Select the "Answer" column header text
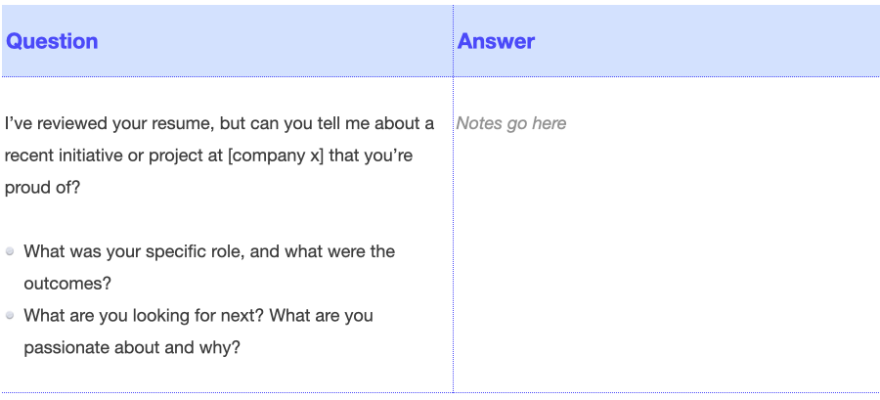 pyautogui.click(x=496, y=41)
